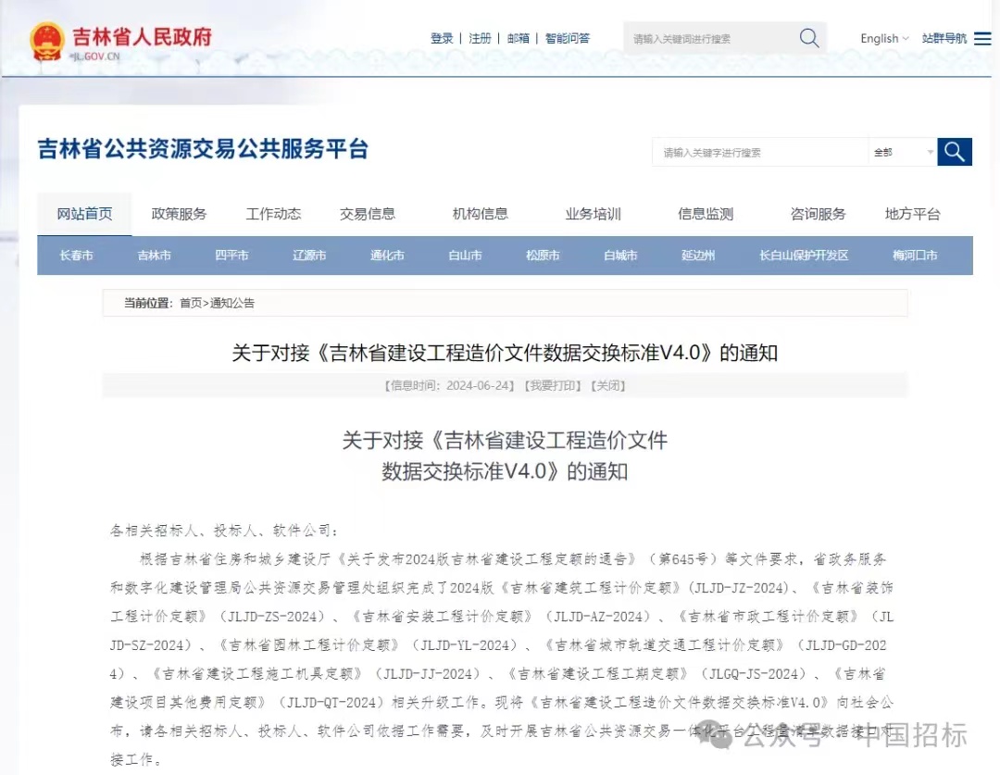Click 通知公告 in the breadcrumb
1000x775 pixels.
click(x=232, y=303)
